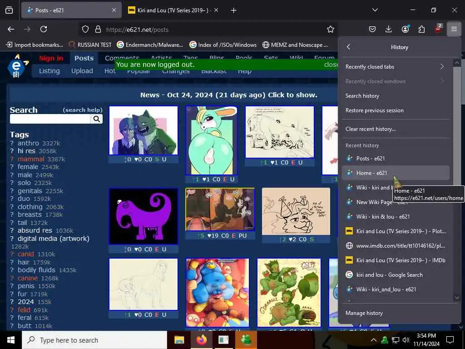Viewport: 465px width, 349px height.
Task: Open the Downloads panel
Action: (x=389, y=29)
